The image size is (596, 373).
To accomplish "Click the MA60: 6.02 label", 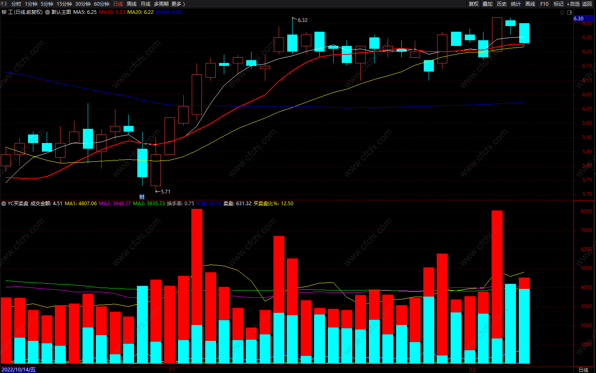I will coord(169,12).
